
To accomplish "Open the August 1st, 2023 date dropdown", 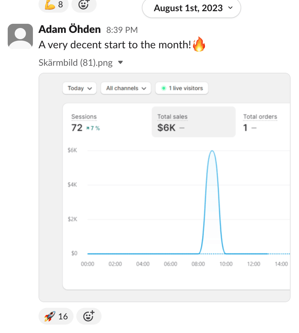I will [x=192, y=8].
